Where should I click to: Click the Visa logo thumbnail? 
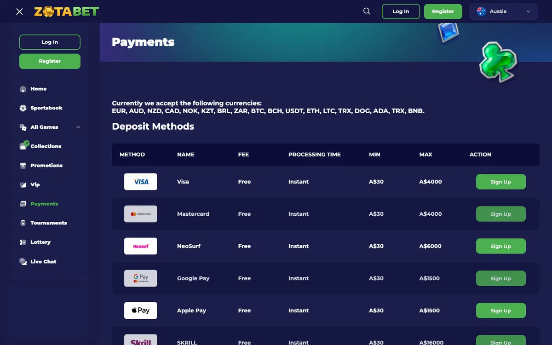141,182
